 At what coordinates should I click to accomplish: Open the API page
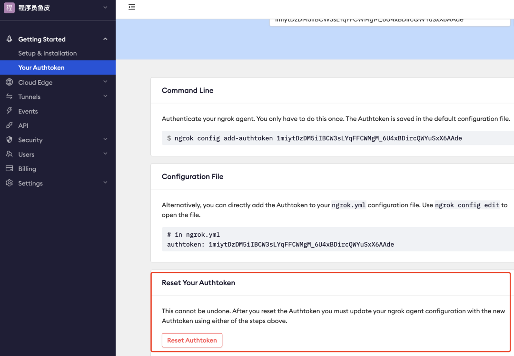pyautogui.click(x=23, y=125)
